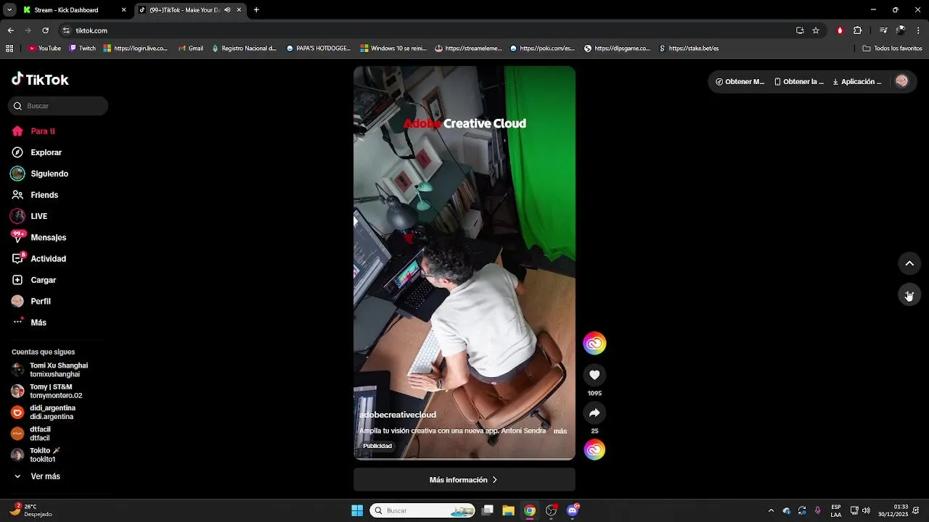This screenshot has height=522, width=929.
Task: Open Windows Start menu
Action: tap(357, 510)
